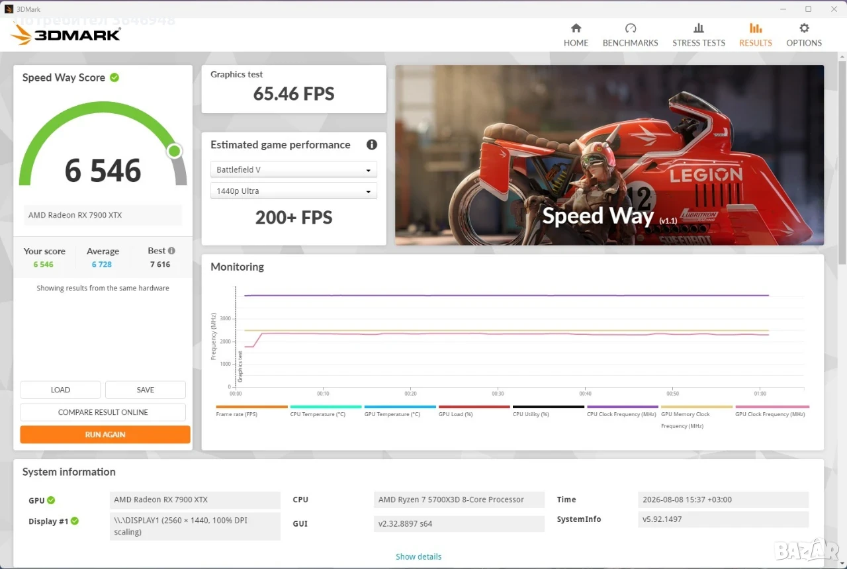Toggle the Frame rate (FPS) legend series
Image resolution: width=847 pixels, height=569 pixels.
pyautogui.click(x=251, y=411)
